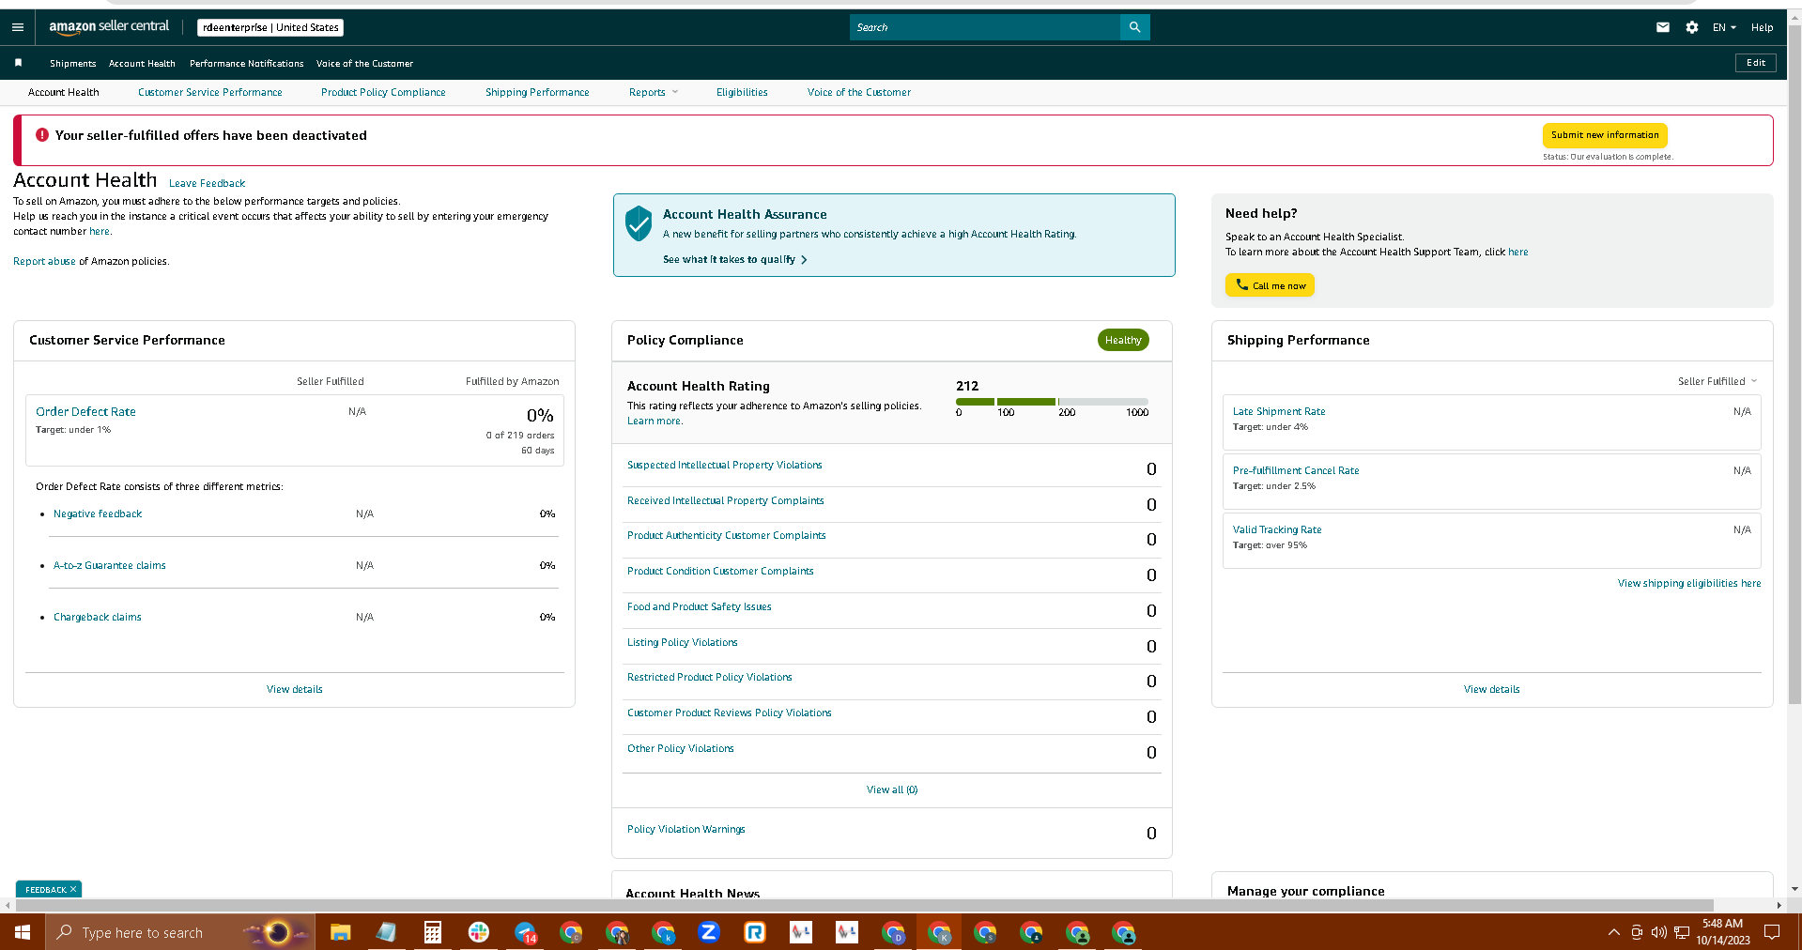The height and width of the screenshot is (950, 1802).
Task: Open Voice of the Customer tab
Action: pos(859,92)
